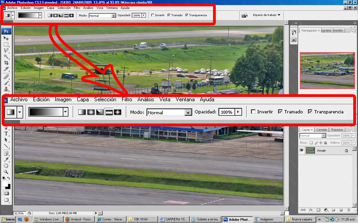Toggle lock all in the Capas panel
This screenshot has height=223, width=358.
(x=325, y=143)
